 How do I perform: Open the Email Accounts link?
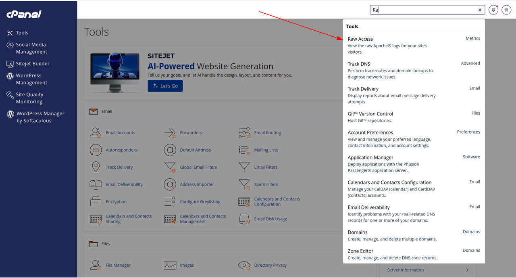click(x=121, y=133)
